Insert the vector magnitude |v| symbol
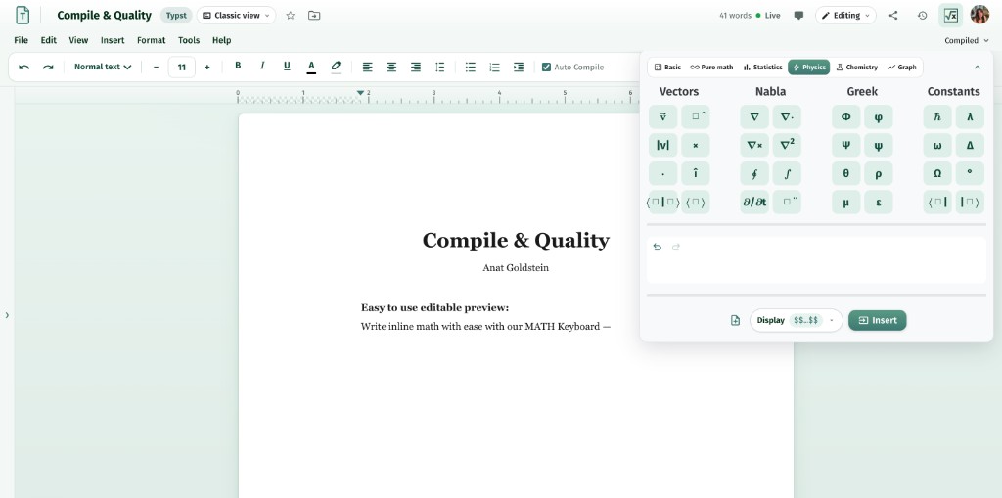Viewport: 1002px width, 498px height. point(662,145)
